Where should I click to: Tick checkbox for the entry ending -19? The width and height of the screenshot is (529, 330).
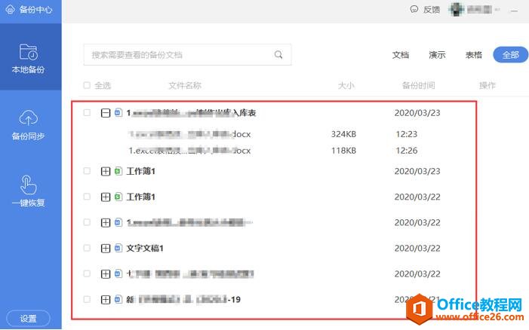(87, 299)
